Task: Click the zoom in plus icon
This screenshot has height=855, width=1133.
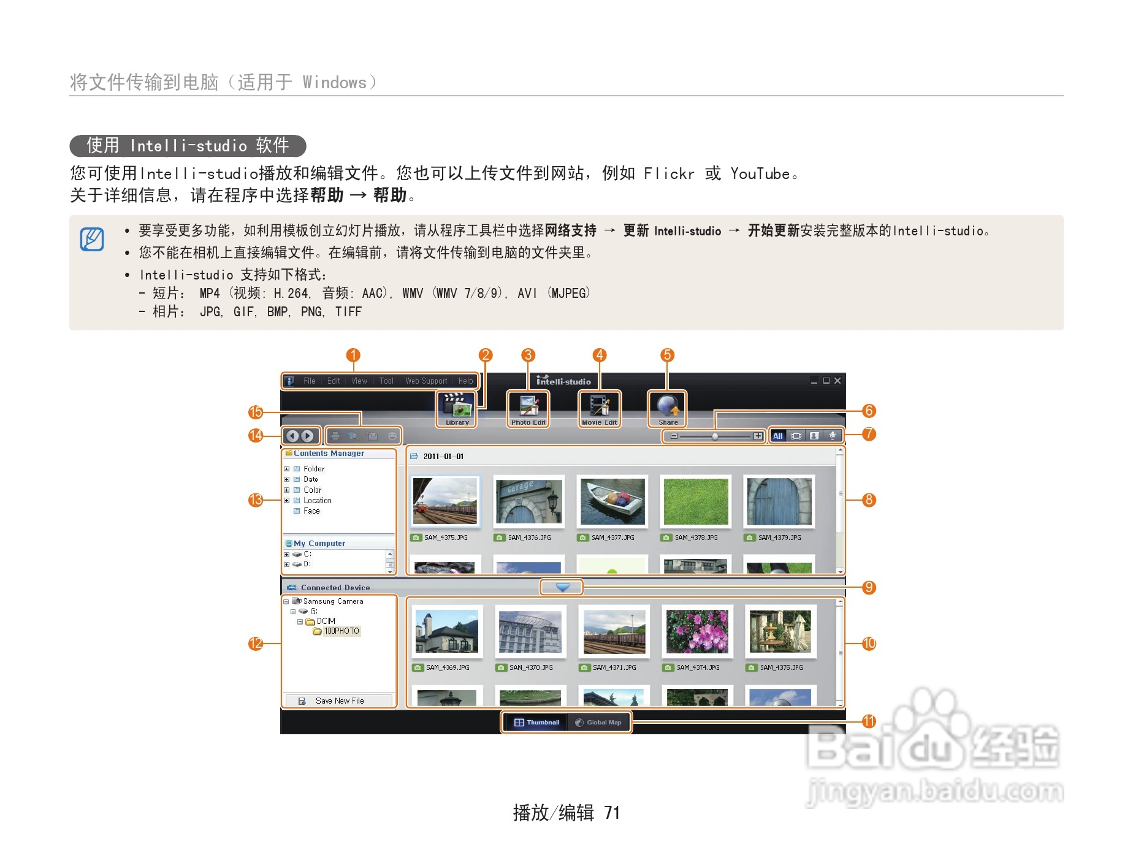Action: [758, 436]
